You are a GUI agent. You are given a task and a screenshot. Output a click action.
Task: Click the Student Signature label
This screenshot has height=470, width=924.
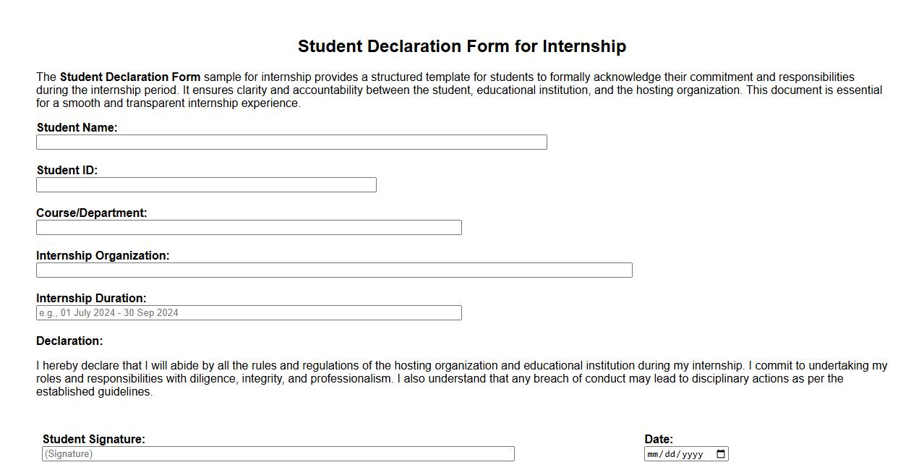pos(94,439)
